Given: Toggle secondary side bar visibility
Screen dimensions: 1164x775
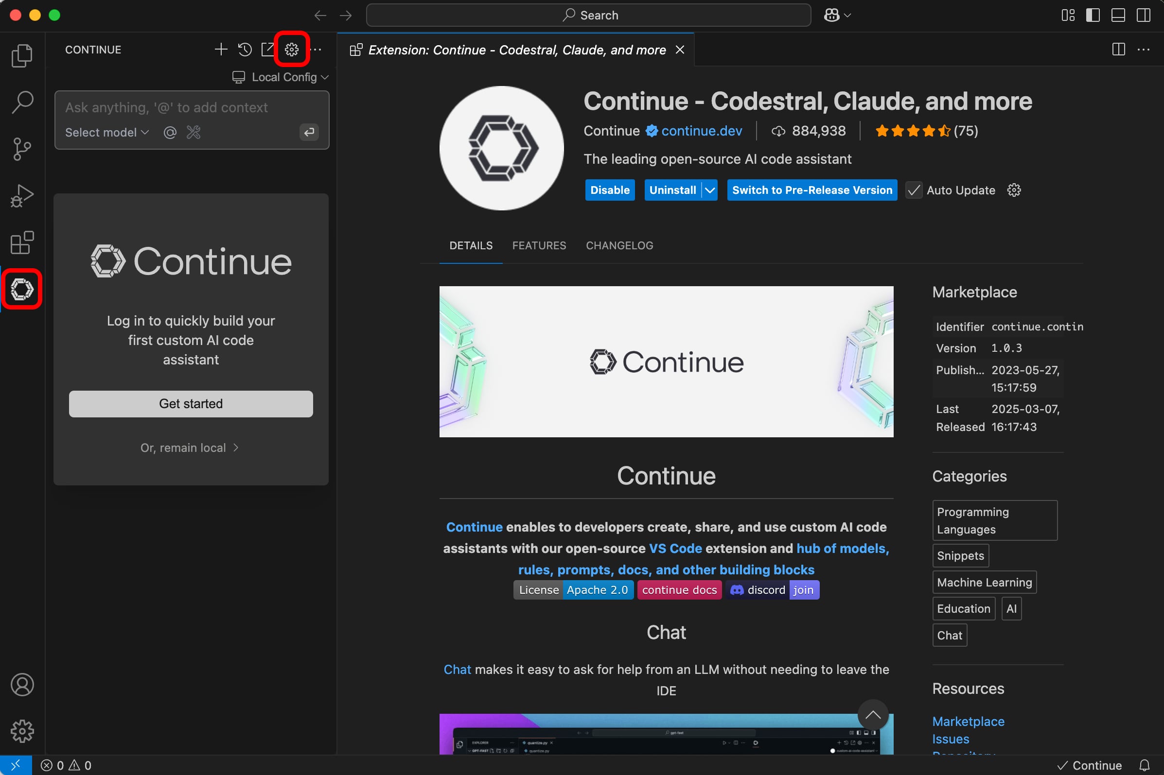Looking at the screenshot, I should click(1143, 16).
